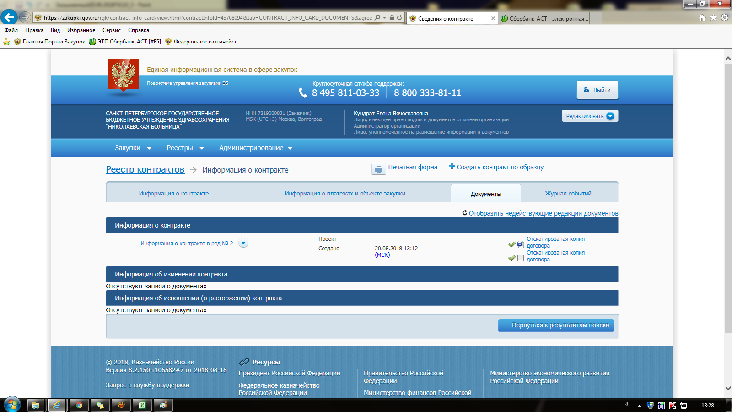
Task: Click the Выйти logout button
Action: [x=597, y=90]
